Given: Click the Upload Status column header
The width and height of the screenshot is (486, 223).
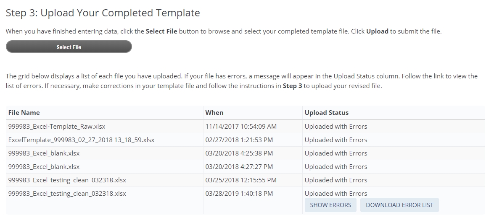Looking at the screenshot, I should (x=326, y=112).
